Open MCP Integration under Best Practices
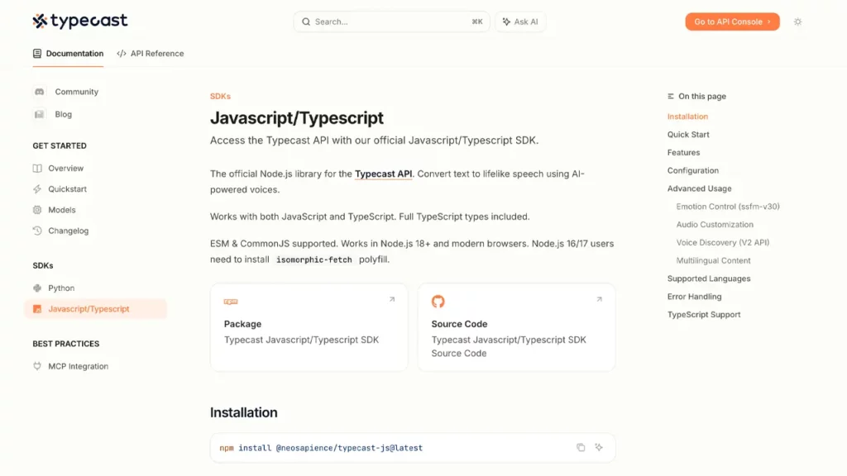 pyautogui.click(x=78, y=366)
